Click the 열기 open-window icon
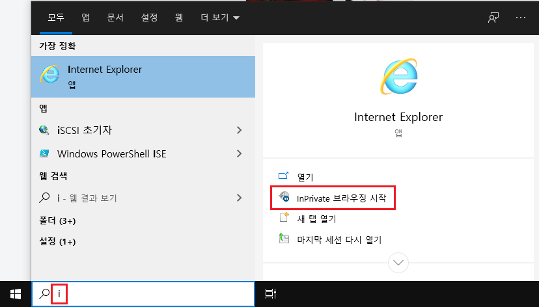This screenshot has height=307, width=539. pos(283,176)
